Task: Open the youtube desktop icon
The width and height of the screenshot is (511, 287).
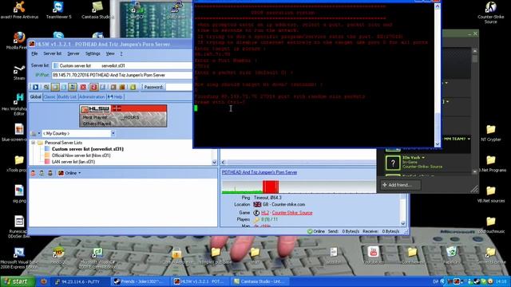Action: pyautogui.click(x=373, y=254)
